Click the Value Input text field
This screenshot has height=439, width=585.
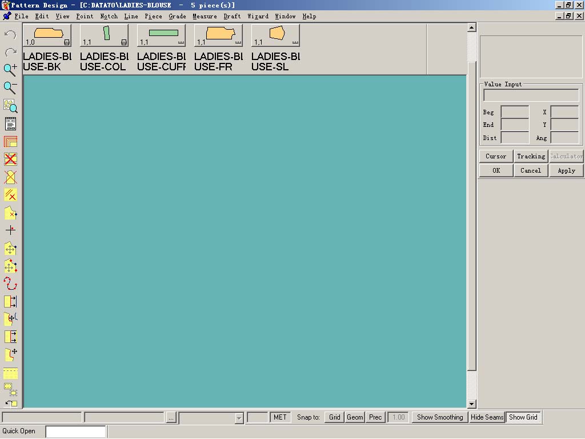[x=531, y=95]
